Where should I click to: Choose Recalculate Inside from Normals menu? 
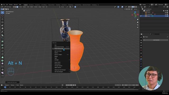tap(61, 49)
